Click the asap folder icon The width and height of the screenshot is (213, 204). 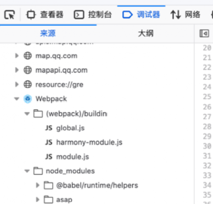[48, 200]
